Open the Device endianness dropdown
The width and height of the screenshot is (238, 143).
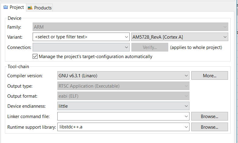pyautogui.click(x=186, y=106)
